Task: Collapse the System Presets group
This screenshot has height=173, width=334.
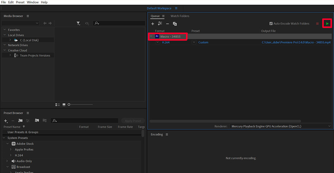Action: point(4,138)
